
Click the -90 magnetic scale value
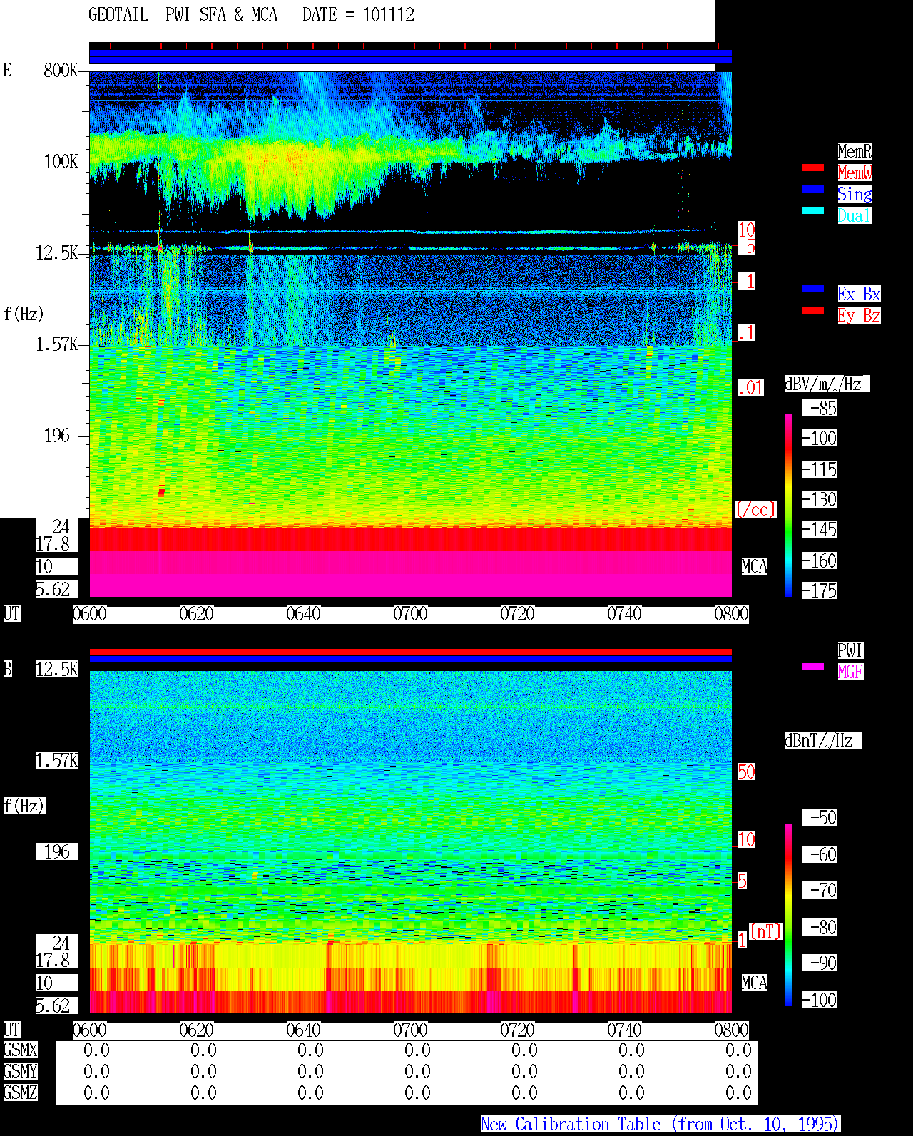[x=820, y=963]
